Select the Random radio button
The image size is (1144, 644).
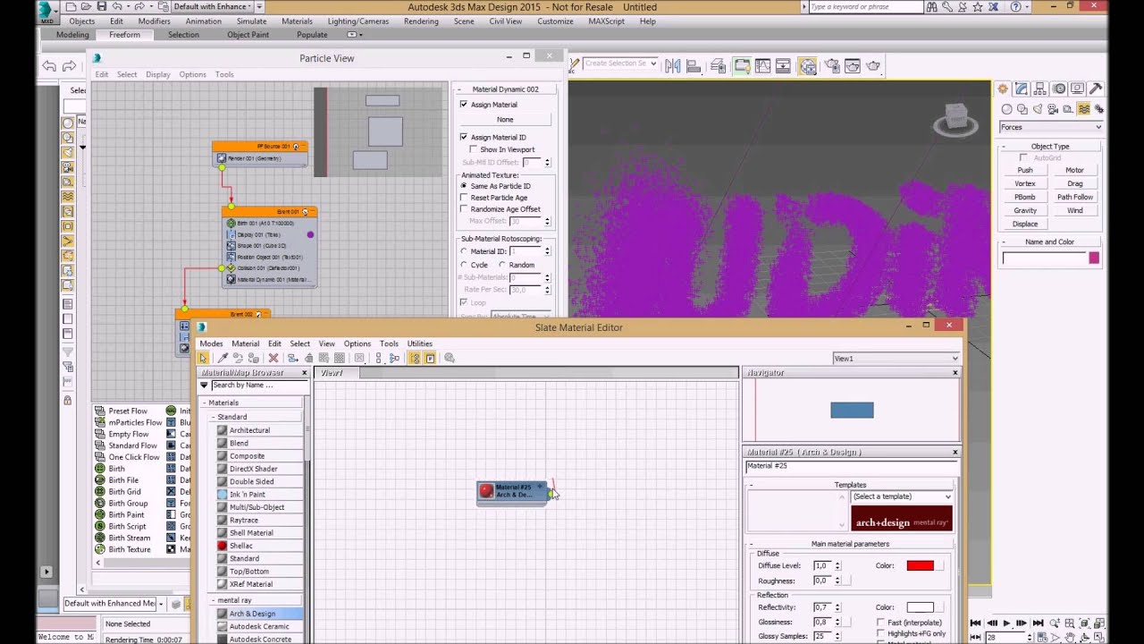501,265
